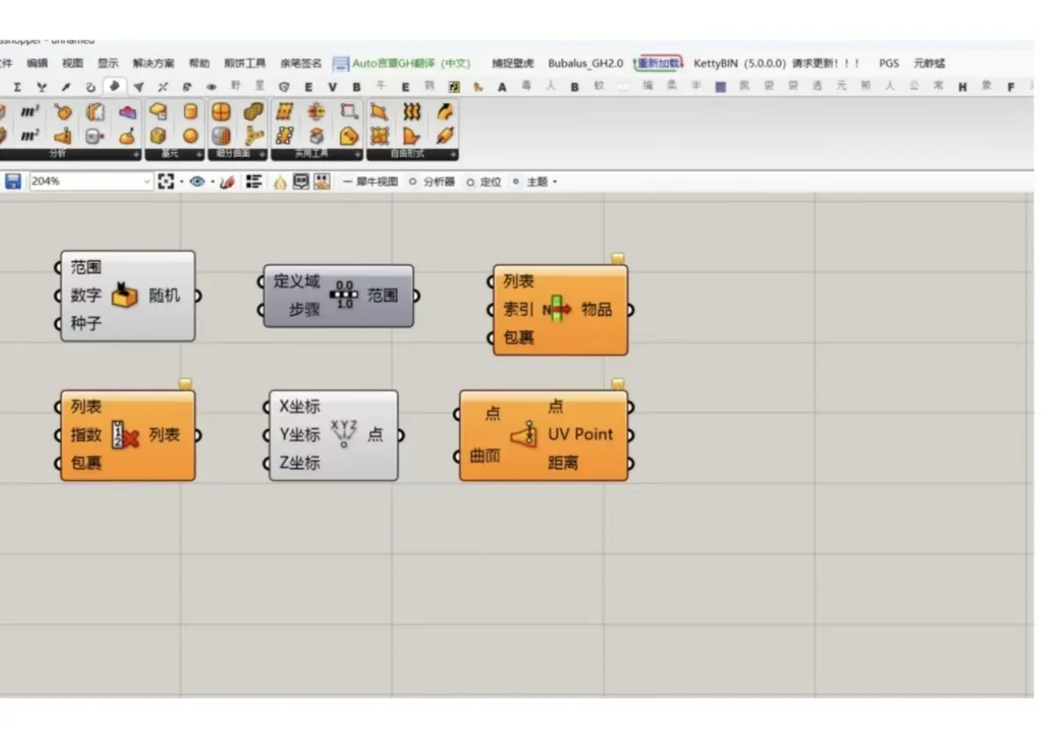This screenshot has height=746, width=1055.
Task: Click KettyBIN (5.0.0.0) 请求更新 entry
Action: coord(778,63)
